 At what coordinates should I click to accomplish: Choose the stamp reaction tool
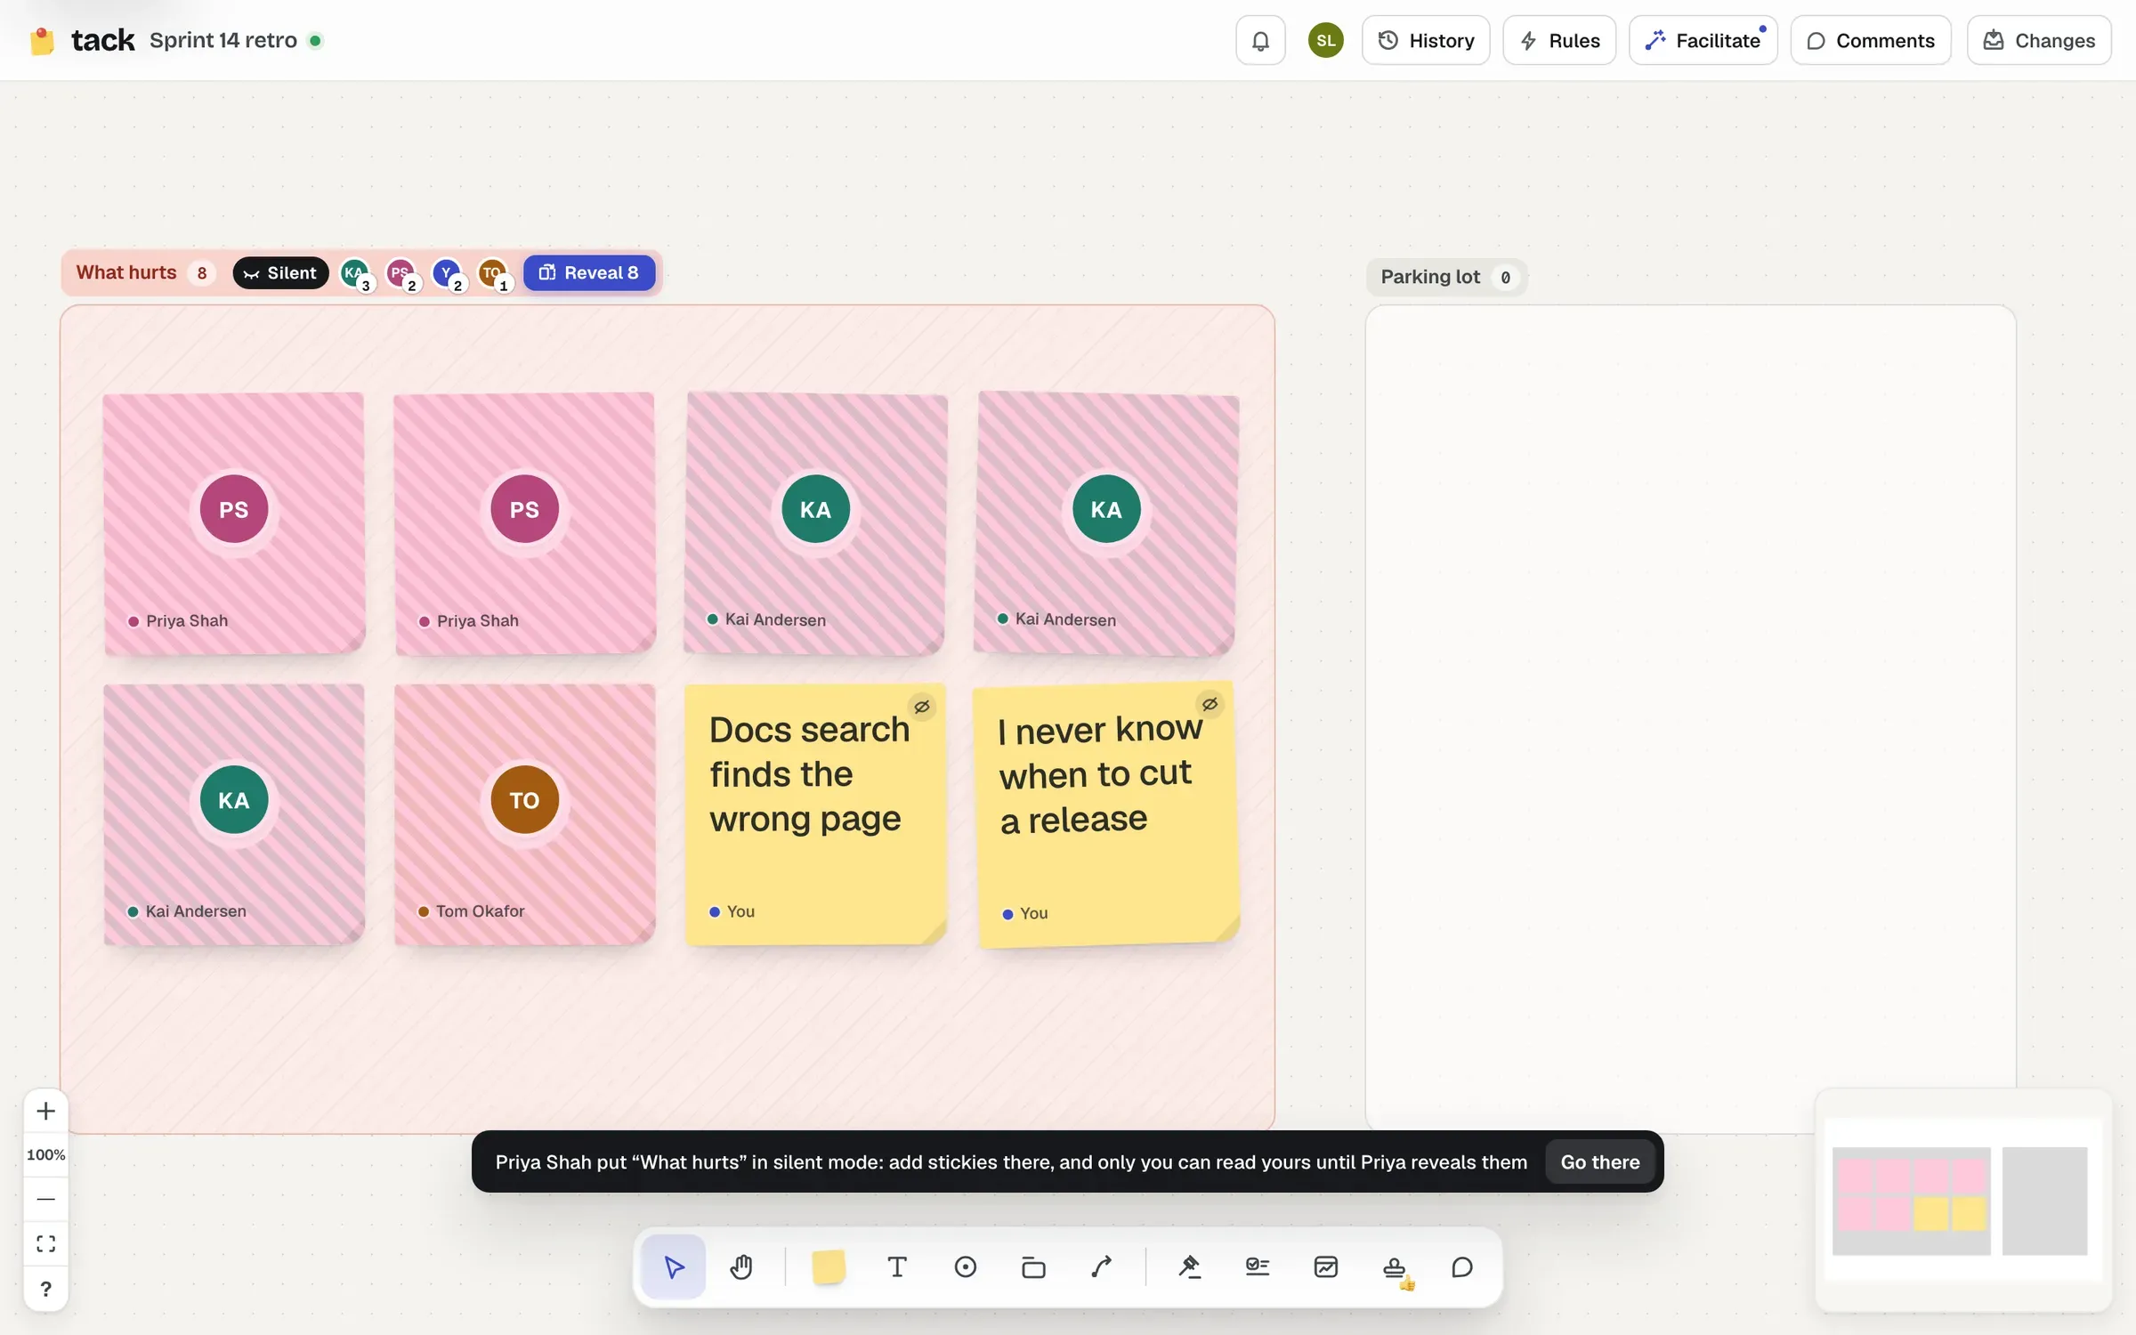click(1395, 1266)
